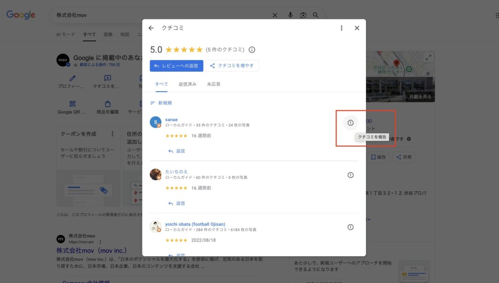Switch to the 未応答 tab

213,84
